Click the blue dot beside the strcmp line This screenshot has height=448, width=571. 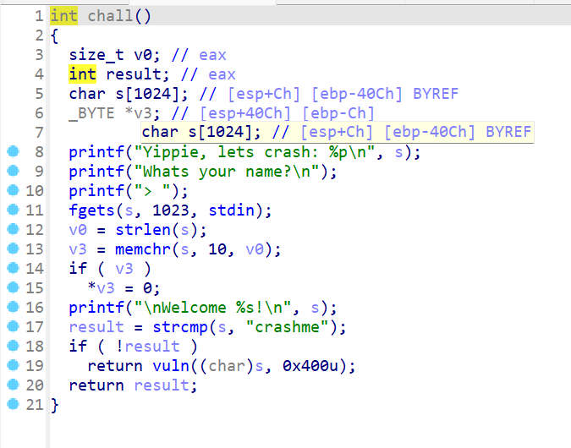pyautogui.click(x=13, y=327)
